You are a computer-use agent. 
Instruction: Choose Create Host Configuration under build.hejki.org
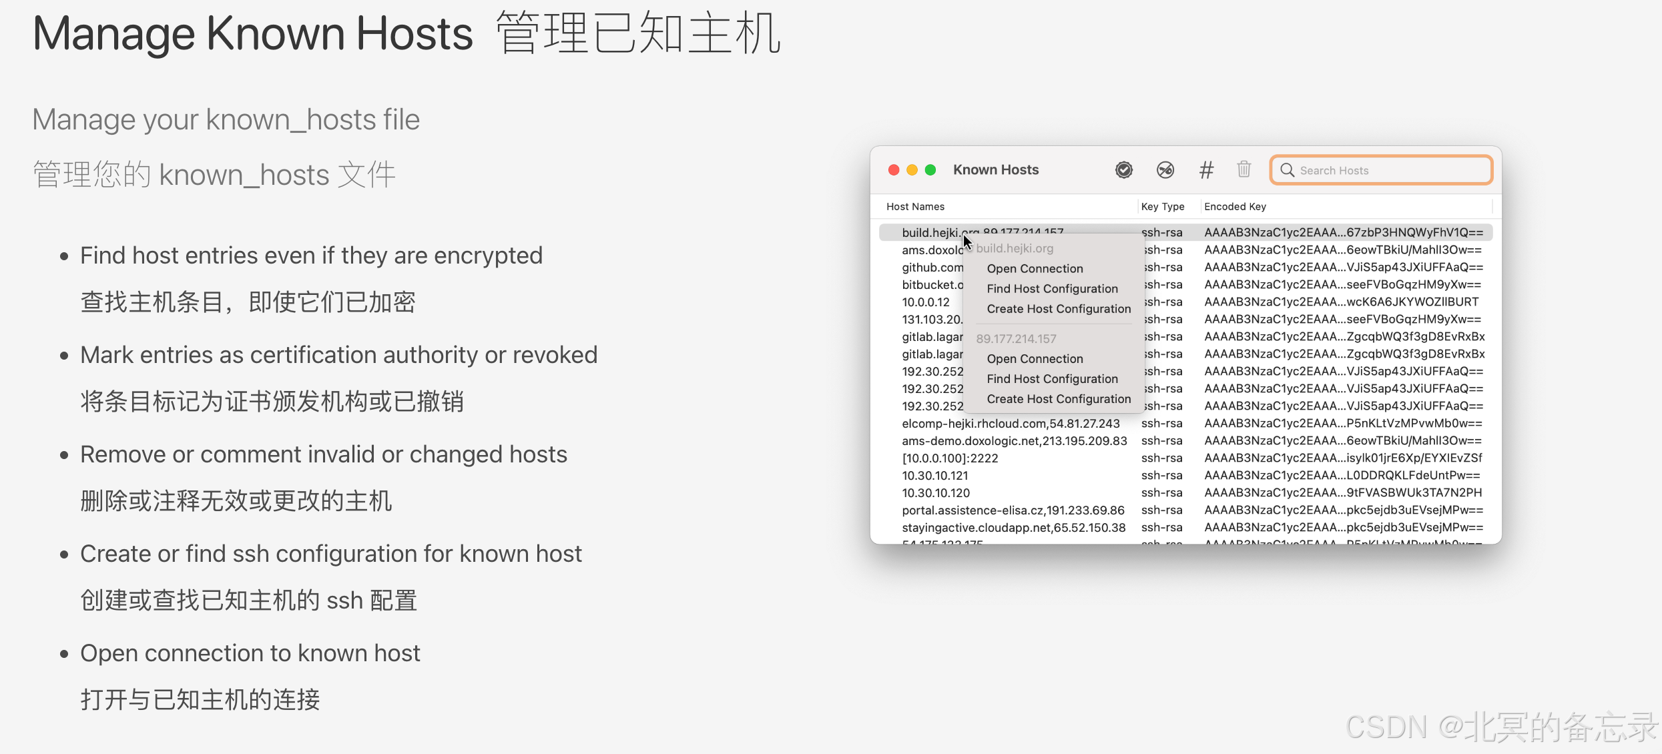pyautogui.click(x=1059, y=308)
